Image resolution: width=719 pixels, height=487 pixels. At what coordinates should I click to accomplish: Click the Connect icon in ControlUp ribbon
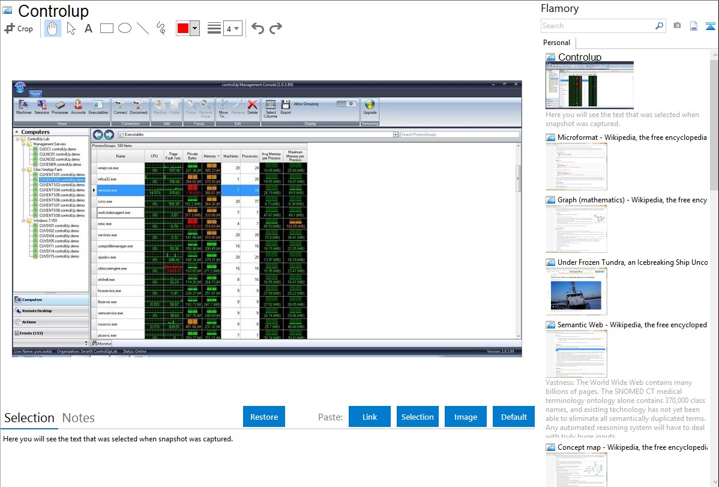120,107
